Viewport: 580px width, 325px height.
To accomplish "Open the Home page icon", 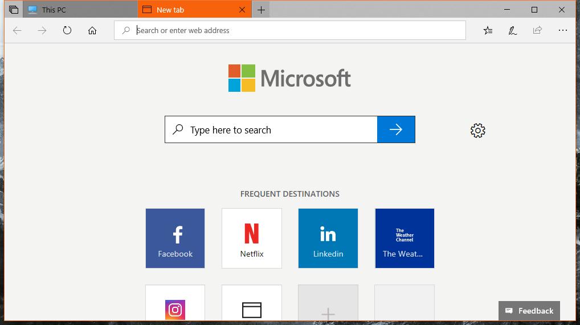I will [92, 30].
